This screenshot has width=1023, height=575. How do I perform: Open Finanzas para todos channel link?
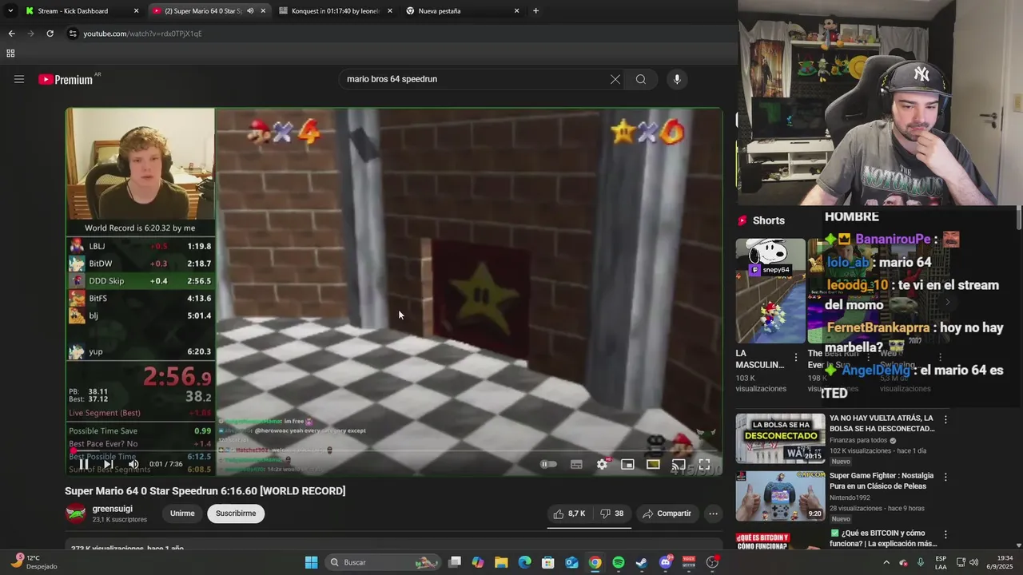858,440
